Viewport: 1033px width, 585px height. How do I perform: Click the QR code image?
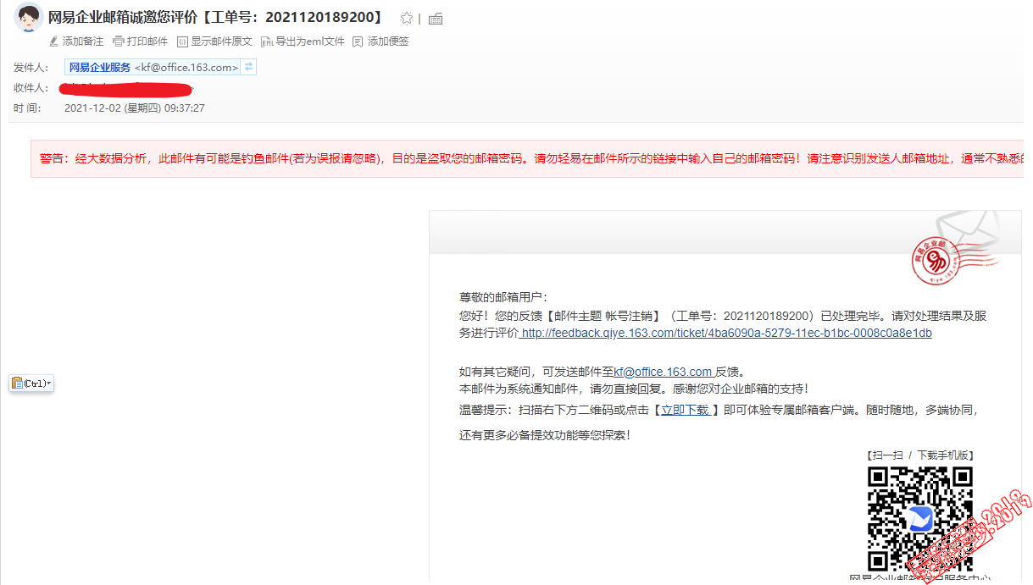pos(919,518)
